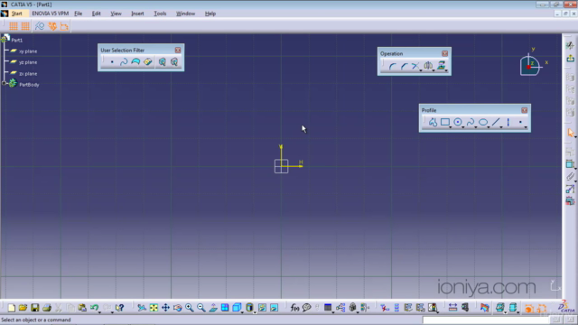Select the Mirror tool in Operation toolbar
Viewport: 578px width, 325px height.
428,66
